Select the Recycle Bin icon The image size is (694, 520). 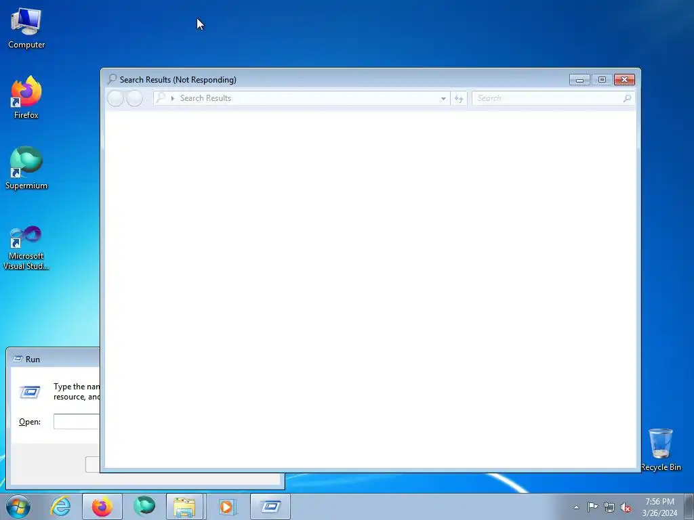point(660,450)
